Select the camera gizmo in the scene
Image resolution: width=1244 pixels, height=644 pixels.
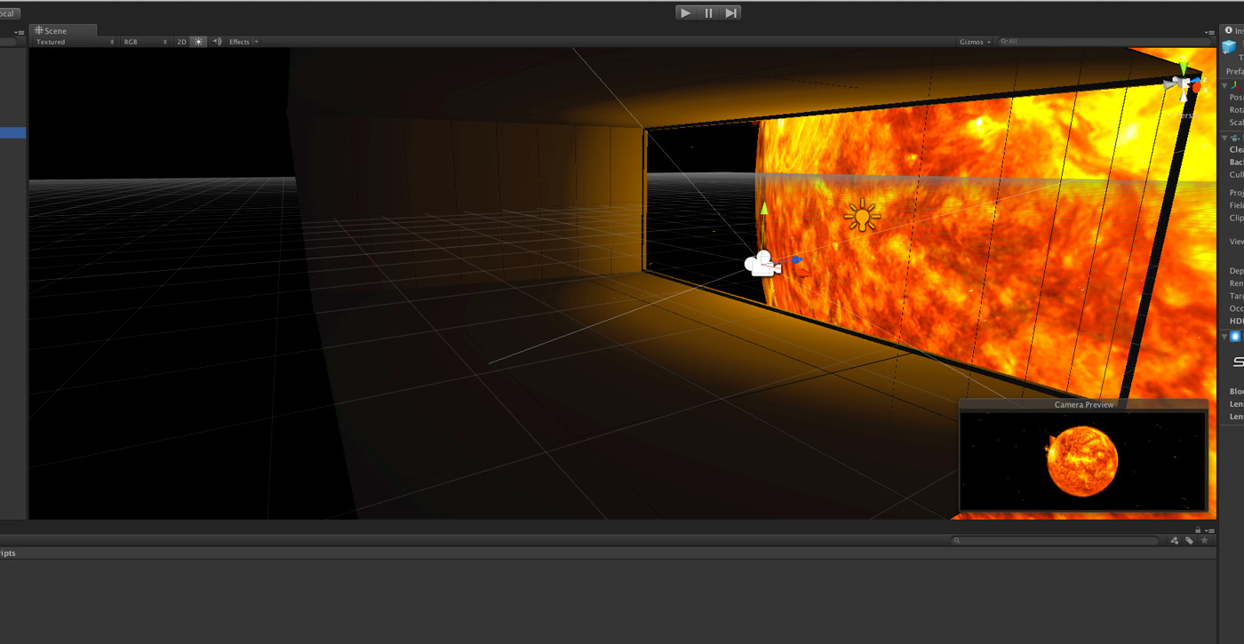coord(761,264)
